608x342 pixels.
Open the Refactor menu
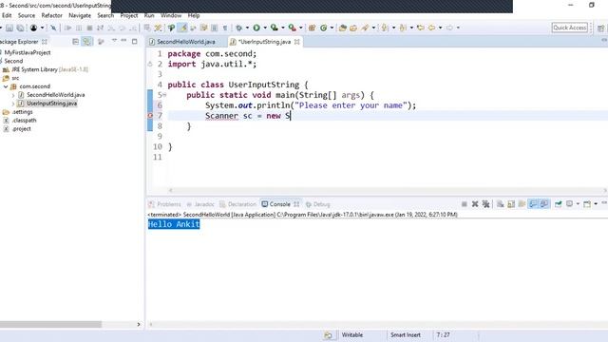click(51, 15)
